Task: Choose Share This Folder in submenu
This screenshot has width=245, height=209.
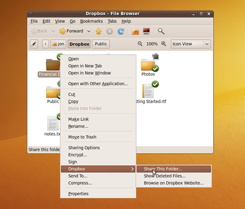Action: click(174, 169)
